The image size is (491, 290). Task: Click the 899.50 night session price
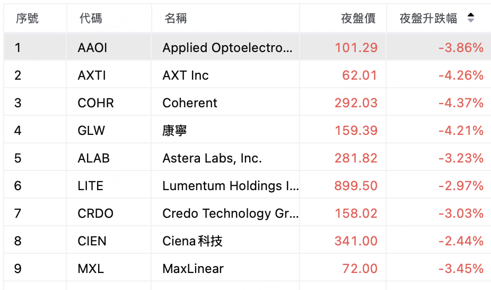(x=356, y=185)
